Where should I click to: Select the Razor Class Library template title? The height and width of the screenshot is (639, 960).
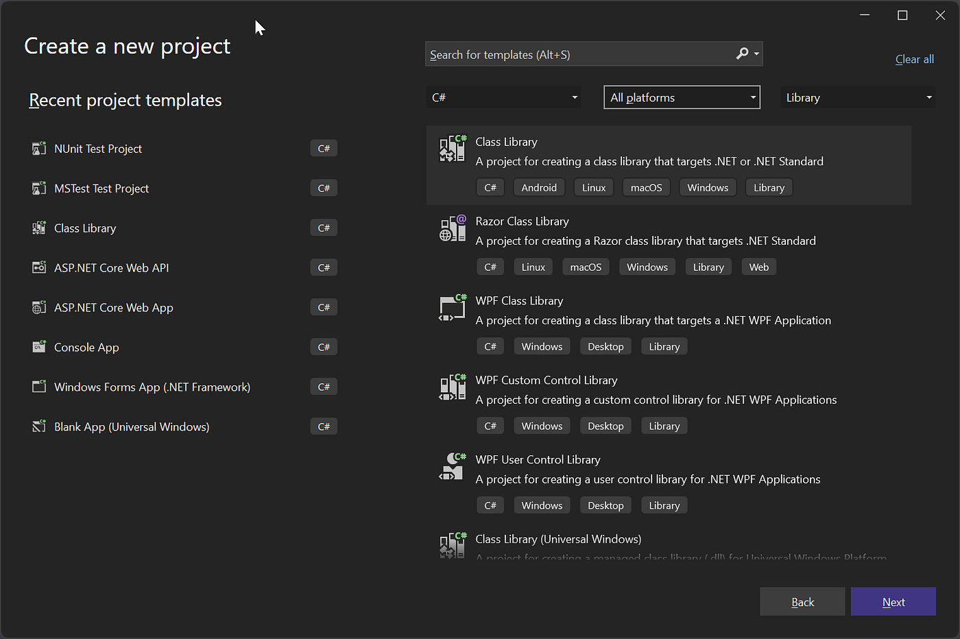(x=522, y=221)
